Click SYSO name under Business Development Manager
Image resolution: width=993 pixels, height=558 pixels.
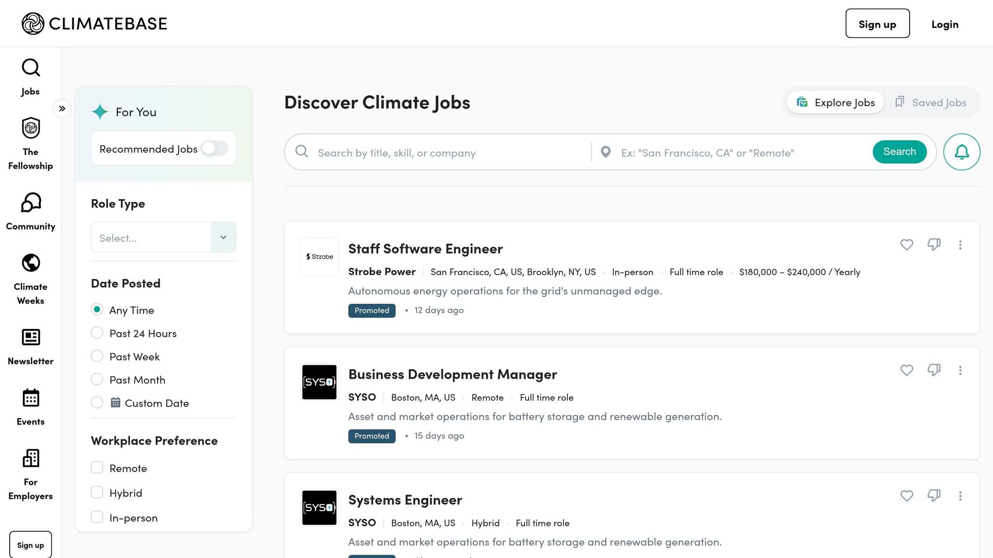coord(362,397)
